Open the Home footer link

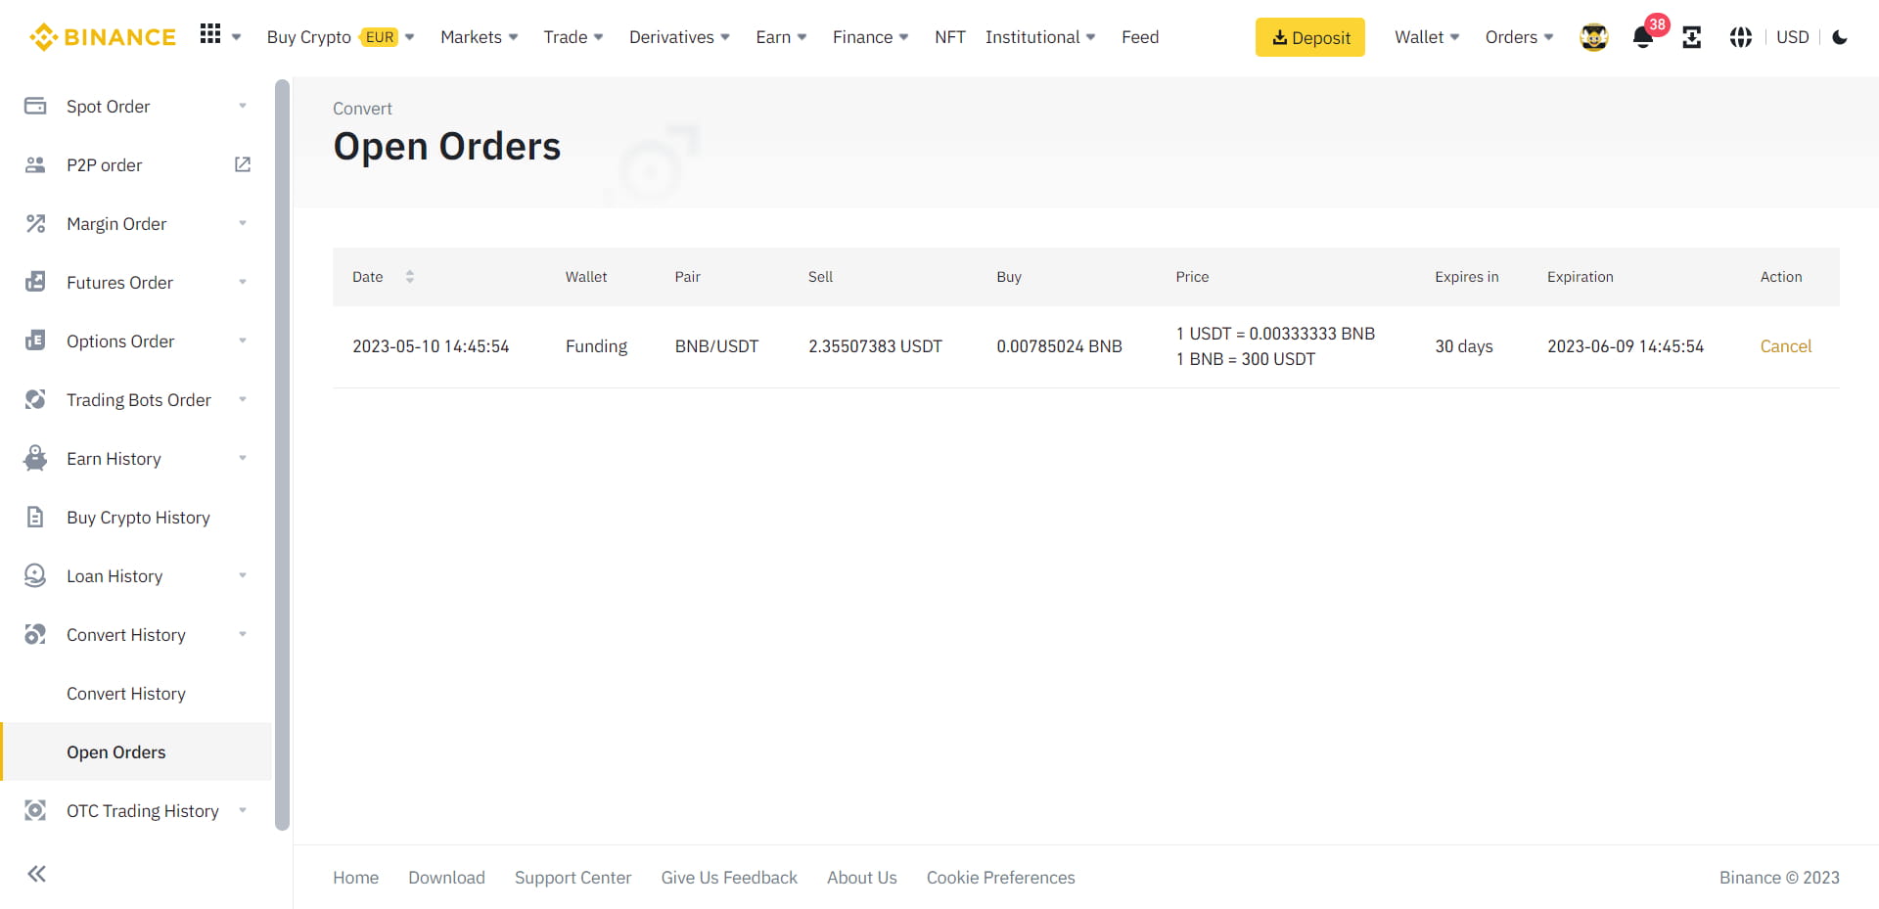[355, 878]
